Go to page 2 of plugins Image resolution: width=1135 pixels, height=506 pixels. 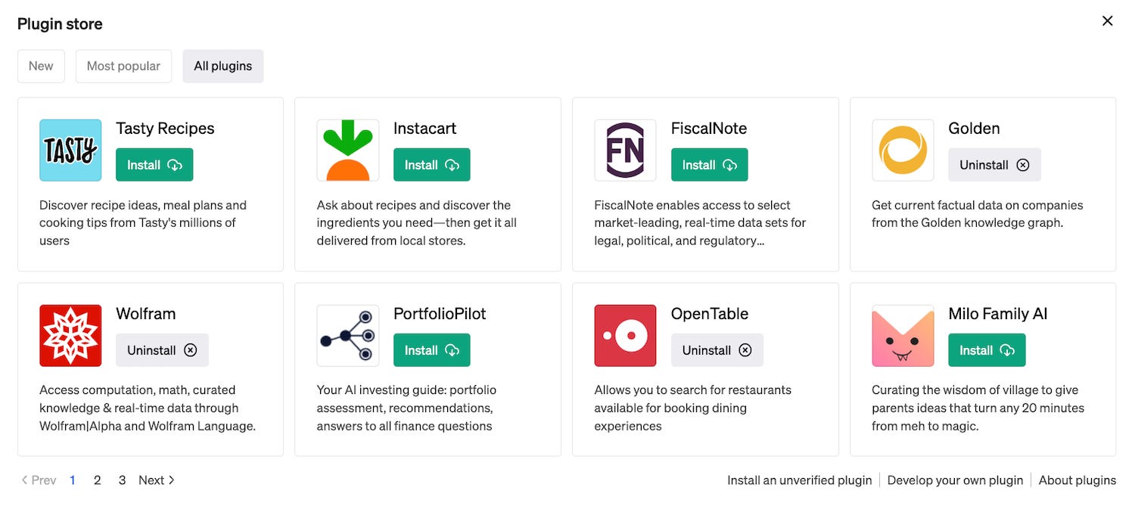[x=97, y=480]
